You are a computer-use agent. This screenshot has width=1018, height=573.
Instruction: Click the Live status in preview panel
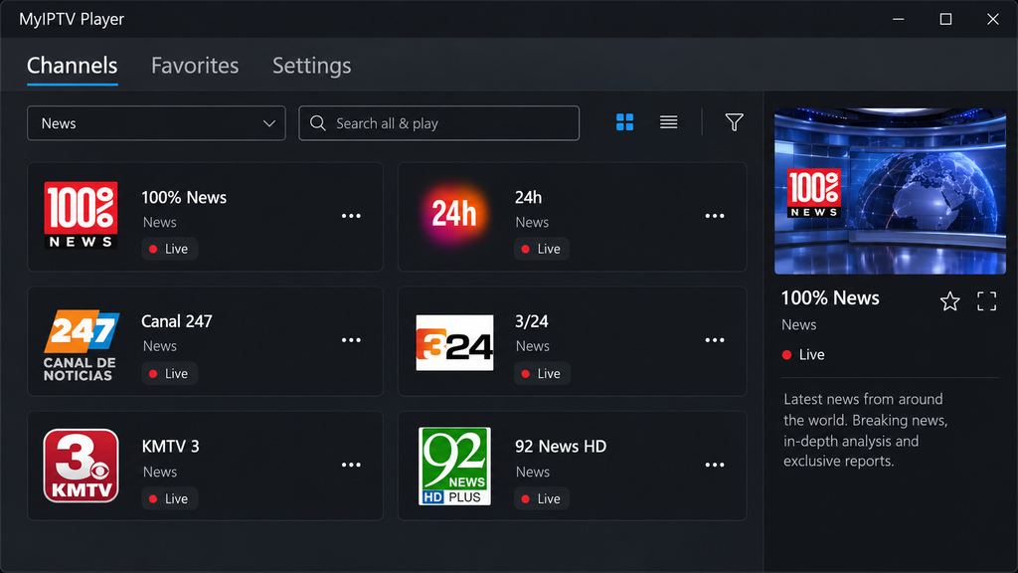(803, 355)
